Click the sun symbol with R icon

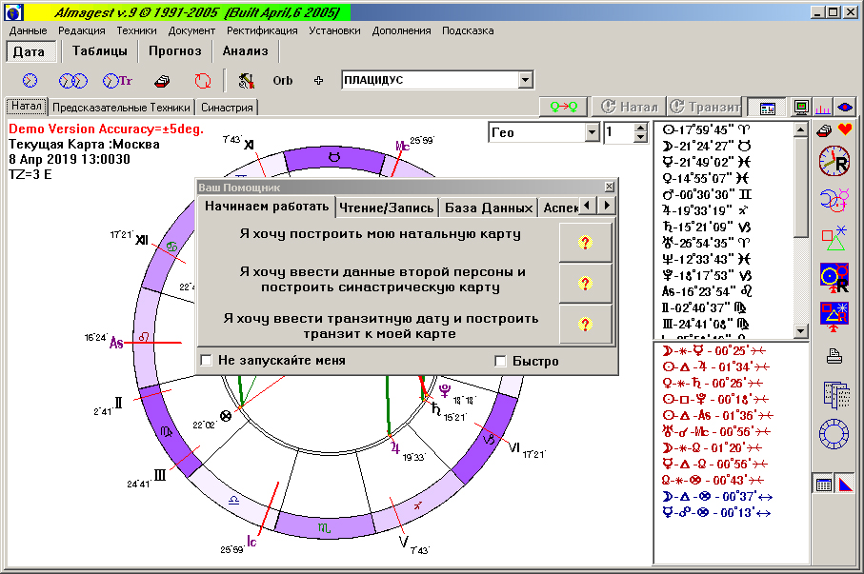point(834,277)
